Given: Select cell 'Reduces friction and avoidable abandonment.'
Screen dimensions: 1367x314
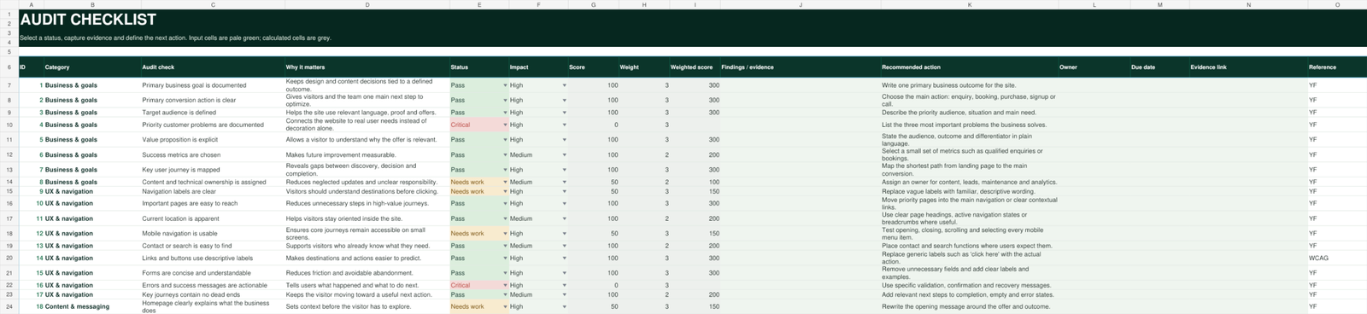Looking at the screenshot, I should click(x=367, y=273).
